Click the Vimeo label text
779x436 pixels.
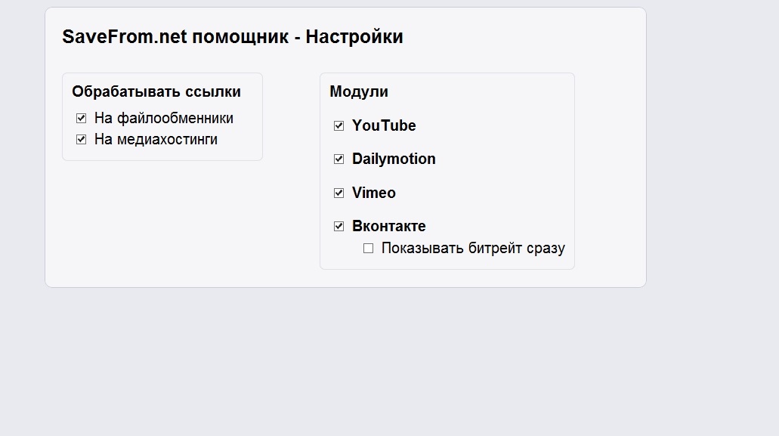(374, 193)
